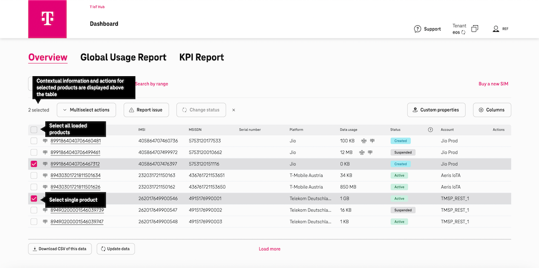Open the Change status dropdown
This screenshot has width=539, height=268.
coord(201,110)
